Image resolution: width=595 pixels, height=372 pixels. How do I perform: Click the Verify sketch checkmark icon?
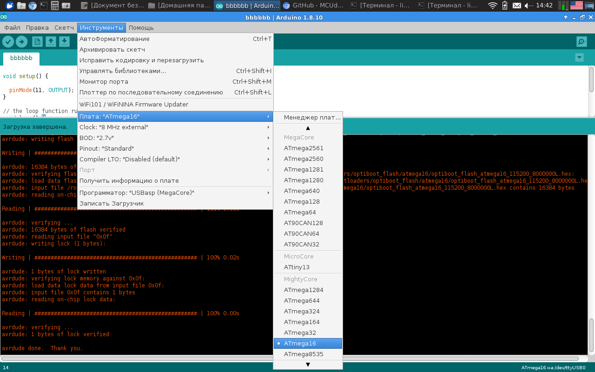click(x=8, y=42)
